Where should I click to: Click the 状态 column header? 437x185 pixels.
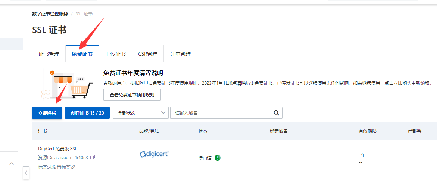[x=203, y=131]
